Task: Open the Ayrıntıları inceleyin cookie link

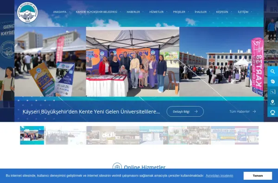Action: [219, 176]
